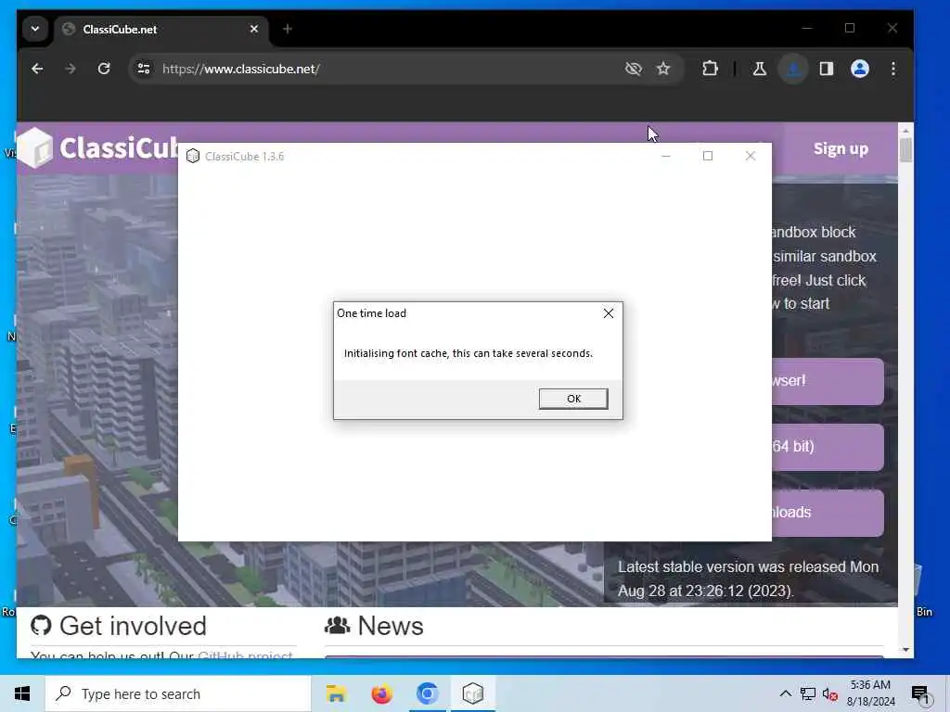Image resolution: width=950 pixels, height=712 pixels.
Task: Expand Chrome tab search dropdown
Action: tap(35, 29)
